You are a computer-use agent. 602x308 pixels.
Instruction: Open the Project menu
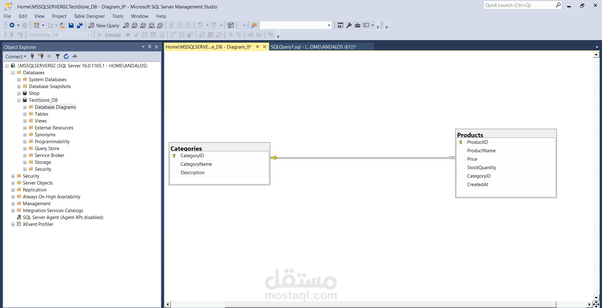pos(59,16)
